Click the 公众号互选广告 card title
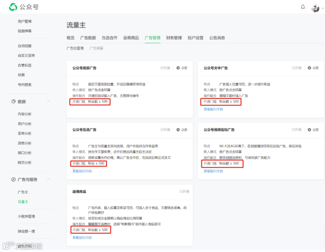This screenshot has height=252, width=325. (x=84, y=130)
